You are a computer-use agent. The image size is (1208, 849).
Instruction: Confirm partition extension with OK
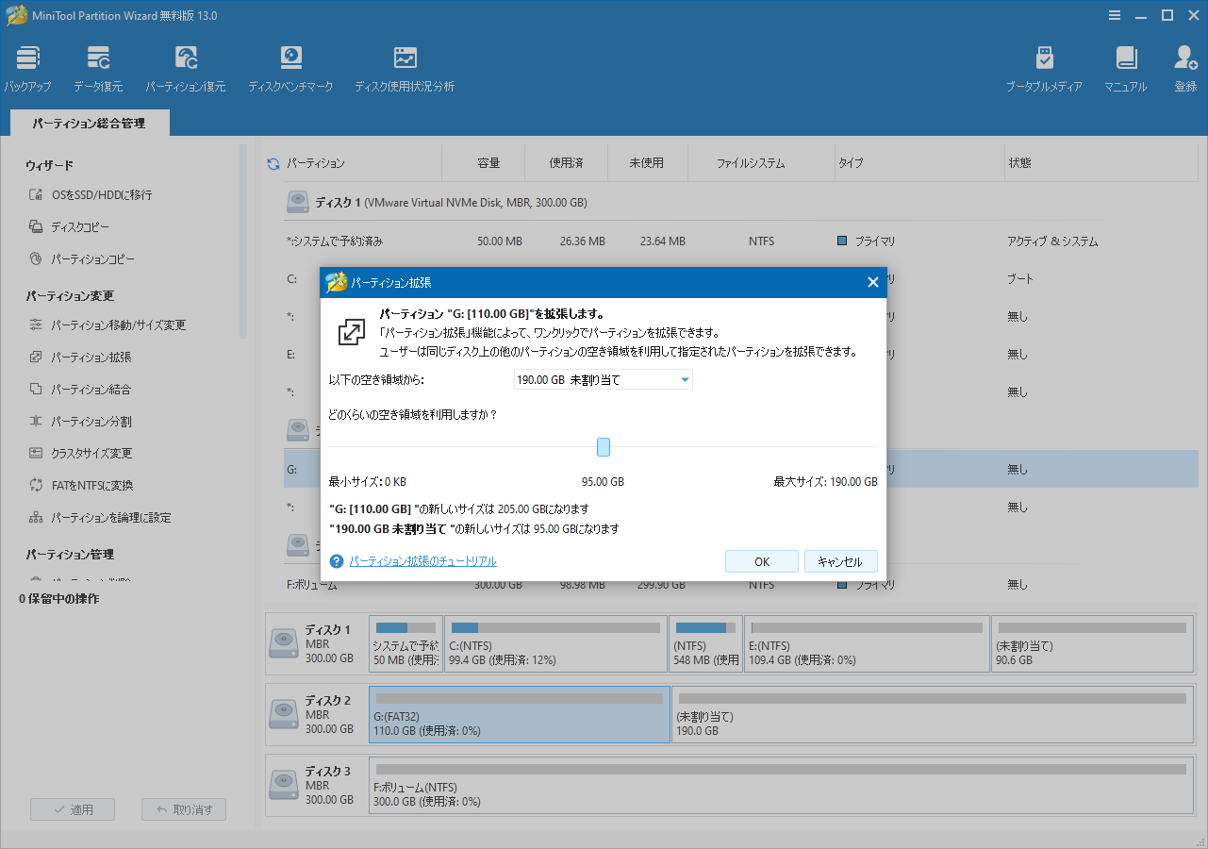coord(761,560)
